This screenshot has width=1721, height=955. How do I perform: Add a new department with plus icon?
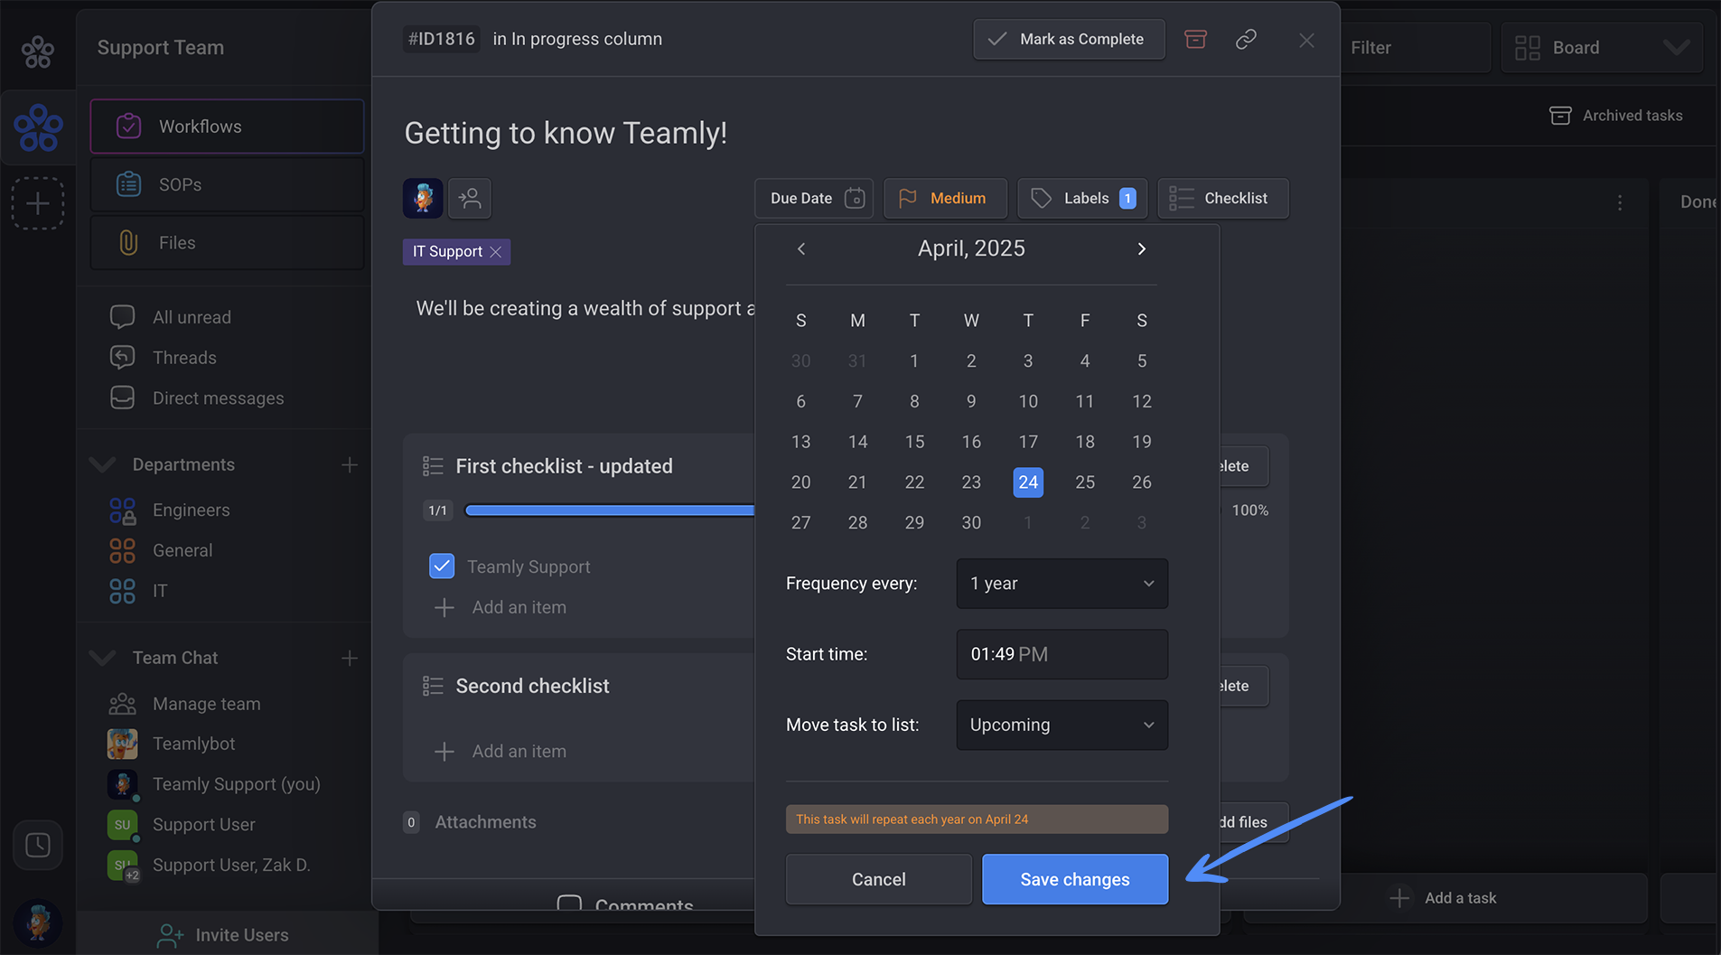click(350, 464)
